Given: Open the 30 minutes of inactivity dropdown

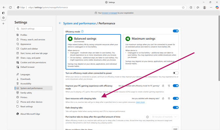Looking at the screenshot, I should tap(164, 117).
